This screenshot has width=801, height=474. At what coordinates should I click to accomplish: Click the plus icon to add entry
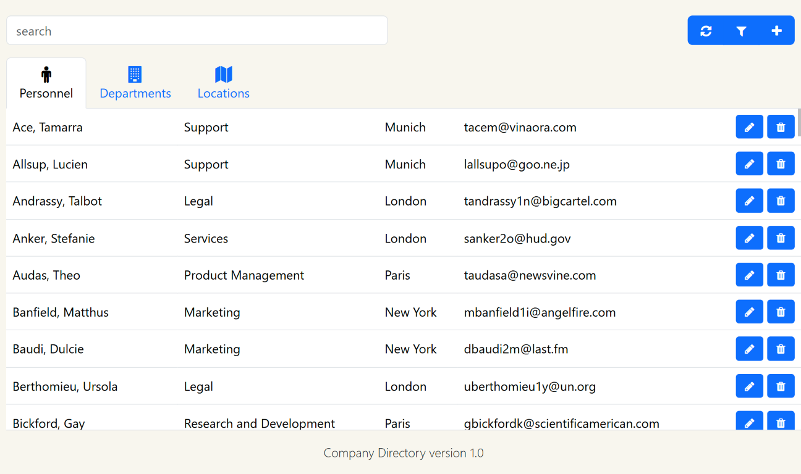777,31
